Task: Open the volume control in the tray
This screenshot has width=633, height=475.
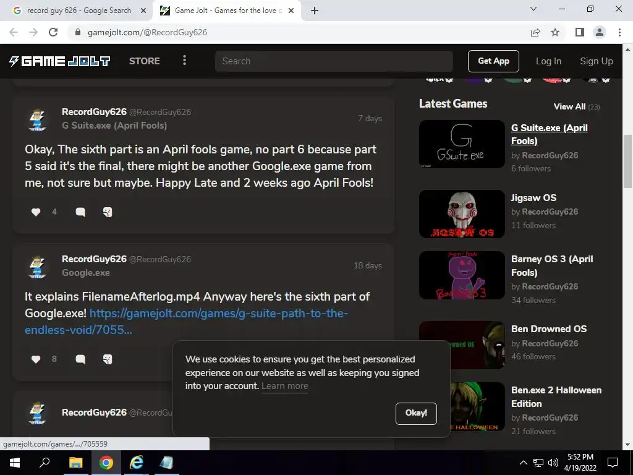Action: 553,463
